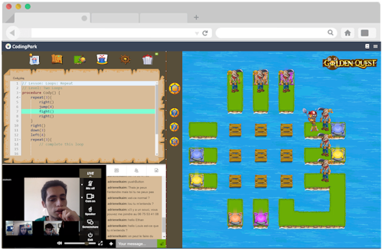Viewport: 383px width, 250px height.
Task: Go to browser home page
Action: 348,33
